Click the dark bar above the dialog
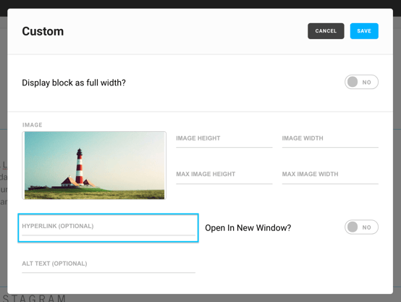The height and width of the screenshot is (302, 401). pyautogui.click(x=200, y=4)
